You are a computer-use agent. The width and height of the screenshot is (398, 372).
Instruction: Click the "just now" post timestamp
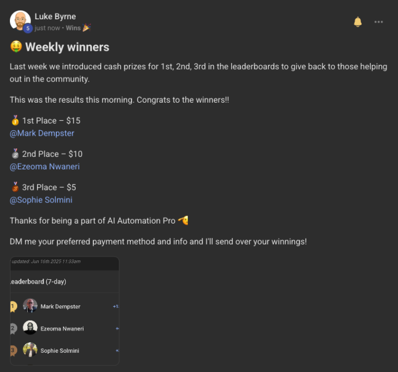(48, 28)
